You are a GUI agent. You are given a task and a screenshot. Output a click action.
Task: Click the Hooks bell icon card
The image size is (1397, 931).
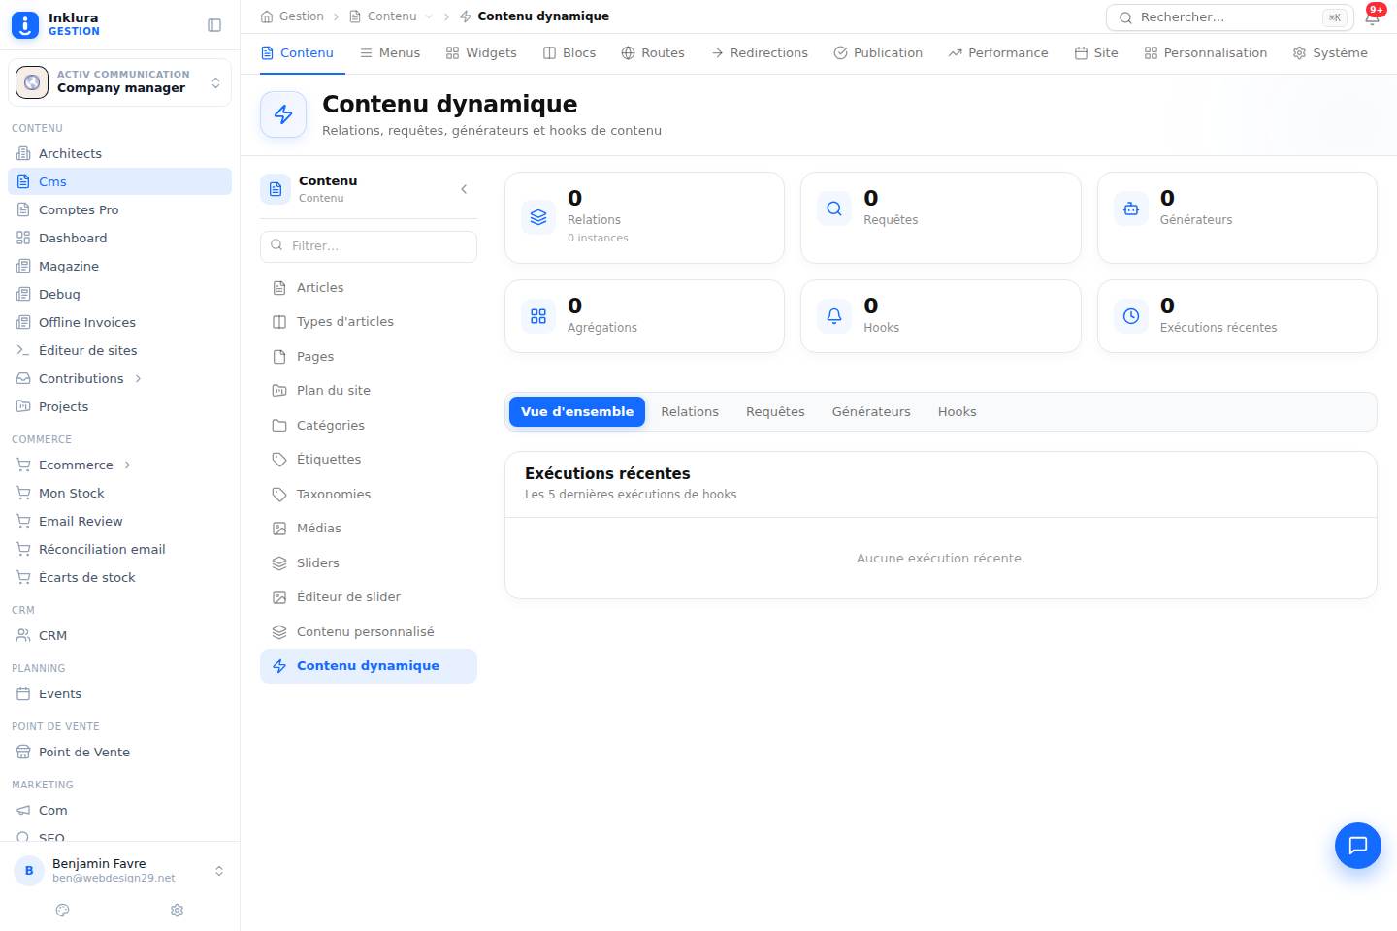tap(834, 315)
